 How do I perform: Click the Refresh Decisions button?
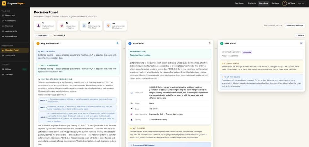pyautogui.click(x=294, y=25)
